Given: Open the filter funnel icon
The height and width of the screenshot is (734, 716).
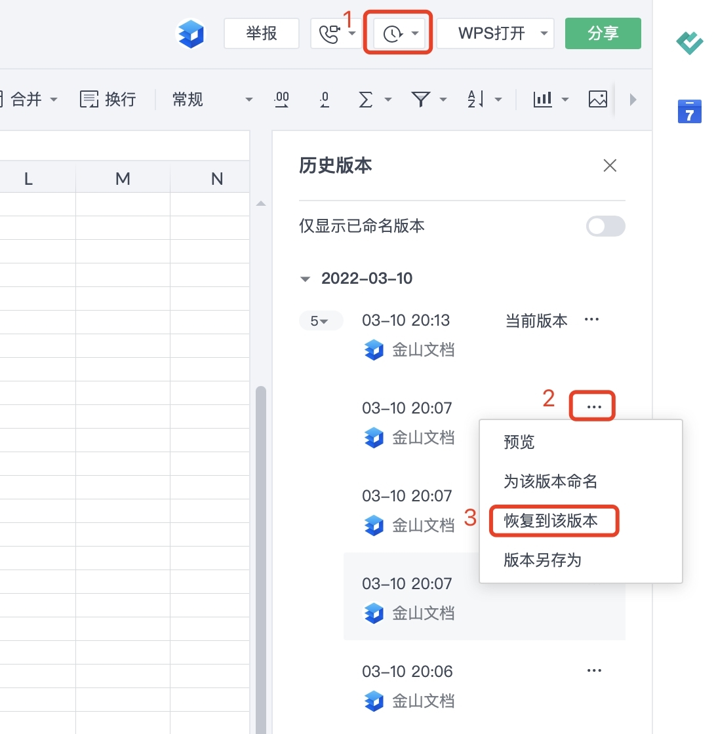Looking at the screenshot, I should [423, 99].
